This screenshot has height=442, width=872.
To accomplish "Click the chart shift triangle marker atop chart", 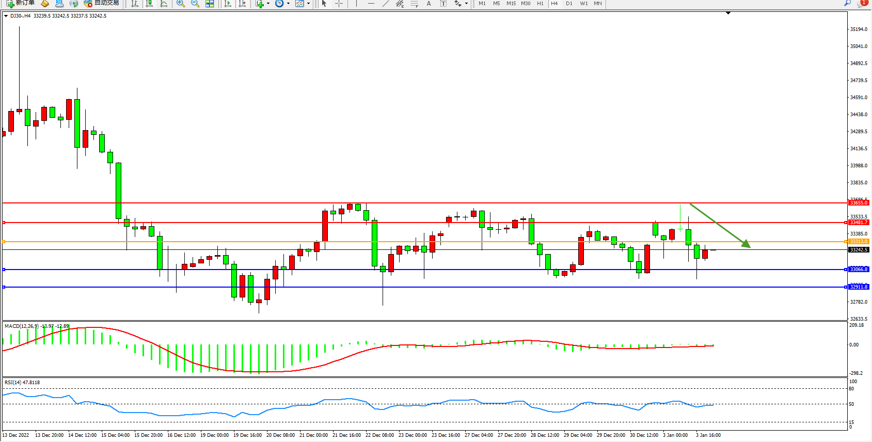I will (728, 13).
